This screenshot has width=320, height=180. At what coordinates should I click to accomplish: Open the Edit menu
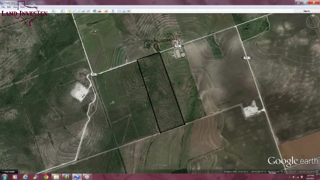(9, 7)
